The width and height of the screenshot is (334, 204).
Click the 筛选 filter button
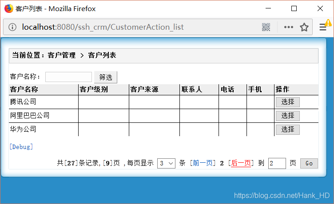[x=106, y=77]
